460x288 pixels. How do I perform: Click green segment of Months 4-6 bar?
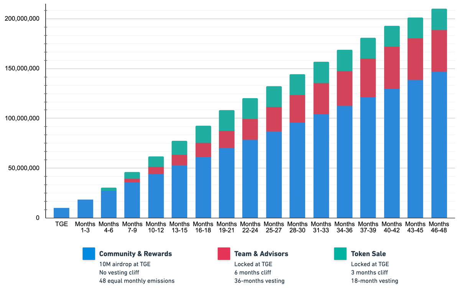pyautogui.click(x=108, y=189)
